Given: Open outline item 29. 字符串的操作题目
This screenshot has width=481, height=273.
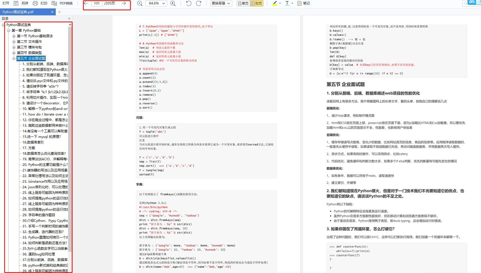Looking at the screenshot, I should pos(39,215).
